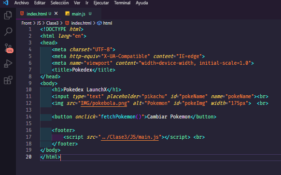Click HTML5 icon on index.html tab
Viewport: 281px width, 175px height.
tap(22, 14)
